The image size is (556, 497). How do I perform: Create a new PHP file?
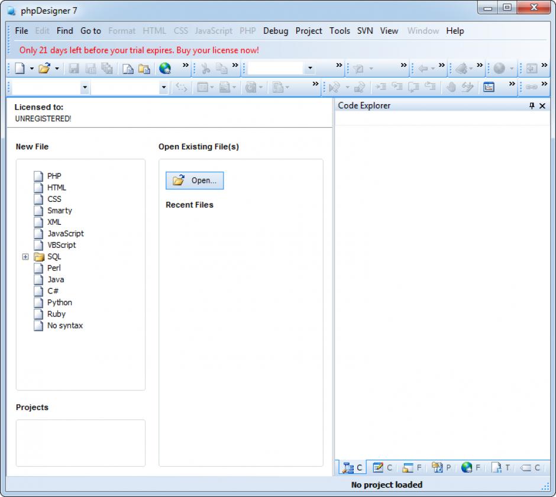pyautogui.click(x=47, y=176)
